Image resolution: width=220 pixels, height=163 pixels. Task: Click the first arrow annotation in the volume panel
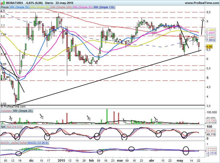click(10, 118)
